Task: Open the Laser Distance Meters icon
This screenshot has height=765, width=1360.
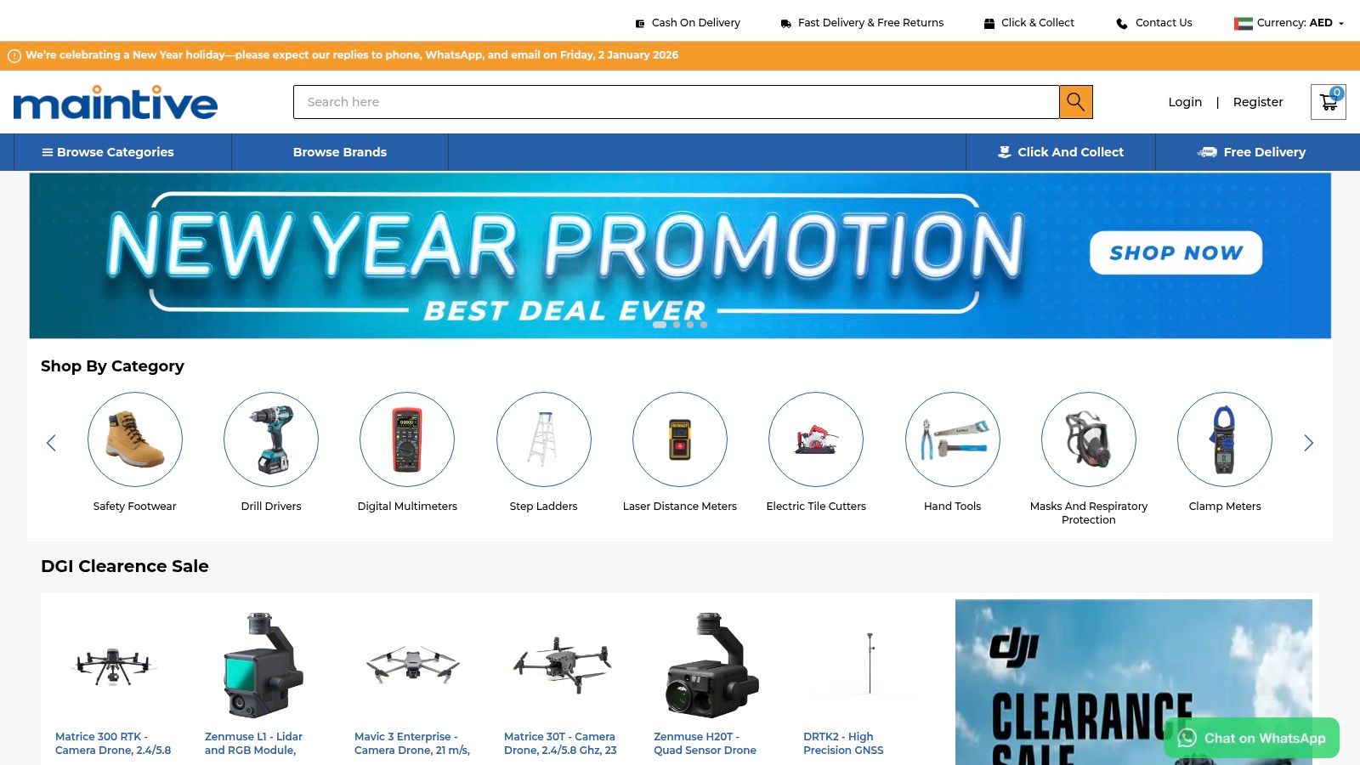Action: tap(680, 439)
